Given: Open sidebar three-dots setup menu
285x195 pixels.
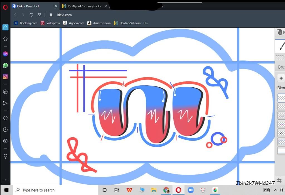Looking at the screenshot, I should click(x=5, y=180).
